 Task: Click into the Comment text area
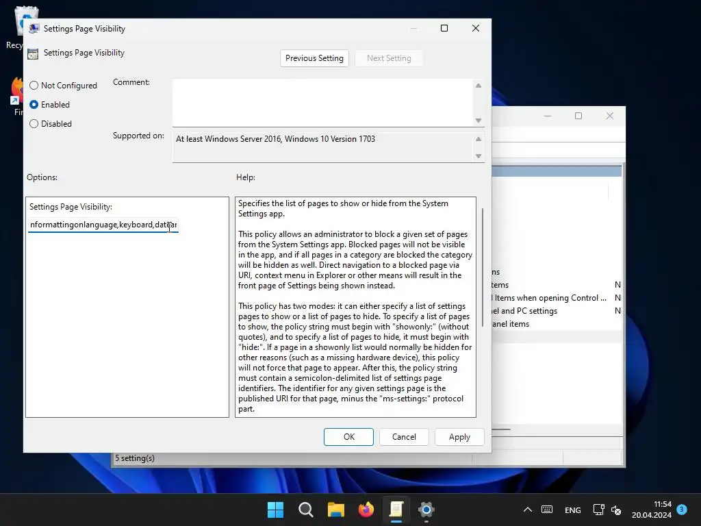(322, 103)
